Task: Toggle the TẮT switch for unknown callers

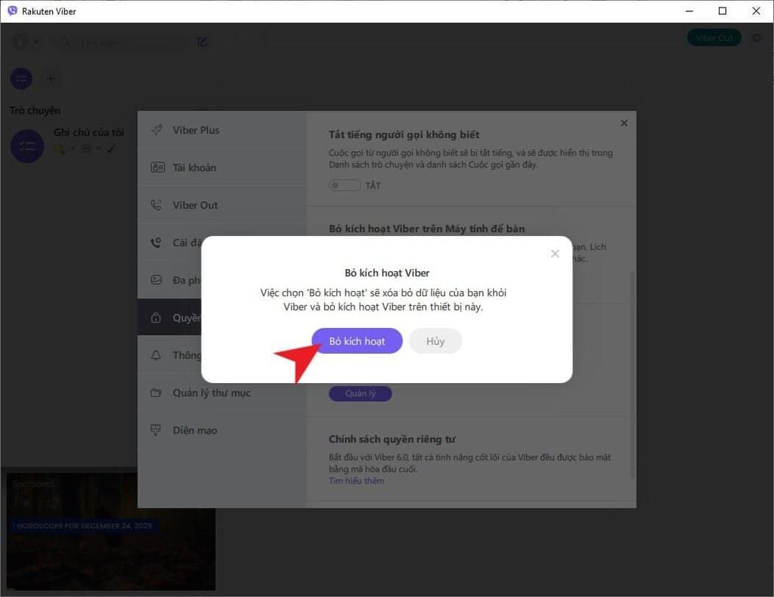Action: coord(345,185)
